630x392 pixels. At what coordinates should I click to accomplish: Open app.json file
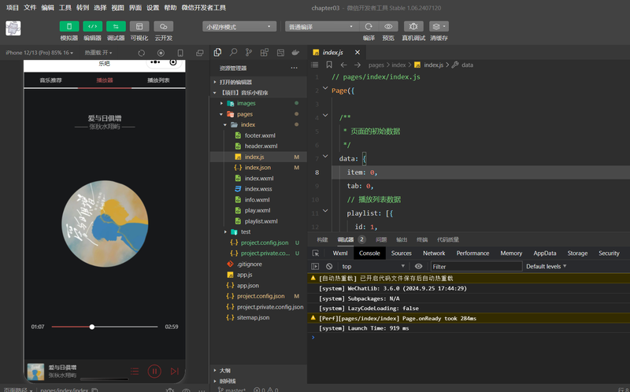(258, 285)
